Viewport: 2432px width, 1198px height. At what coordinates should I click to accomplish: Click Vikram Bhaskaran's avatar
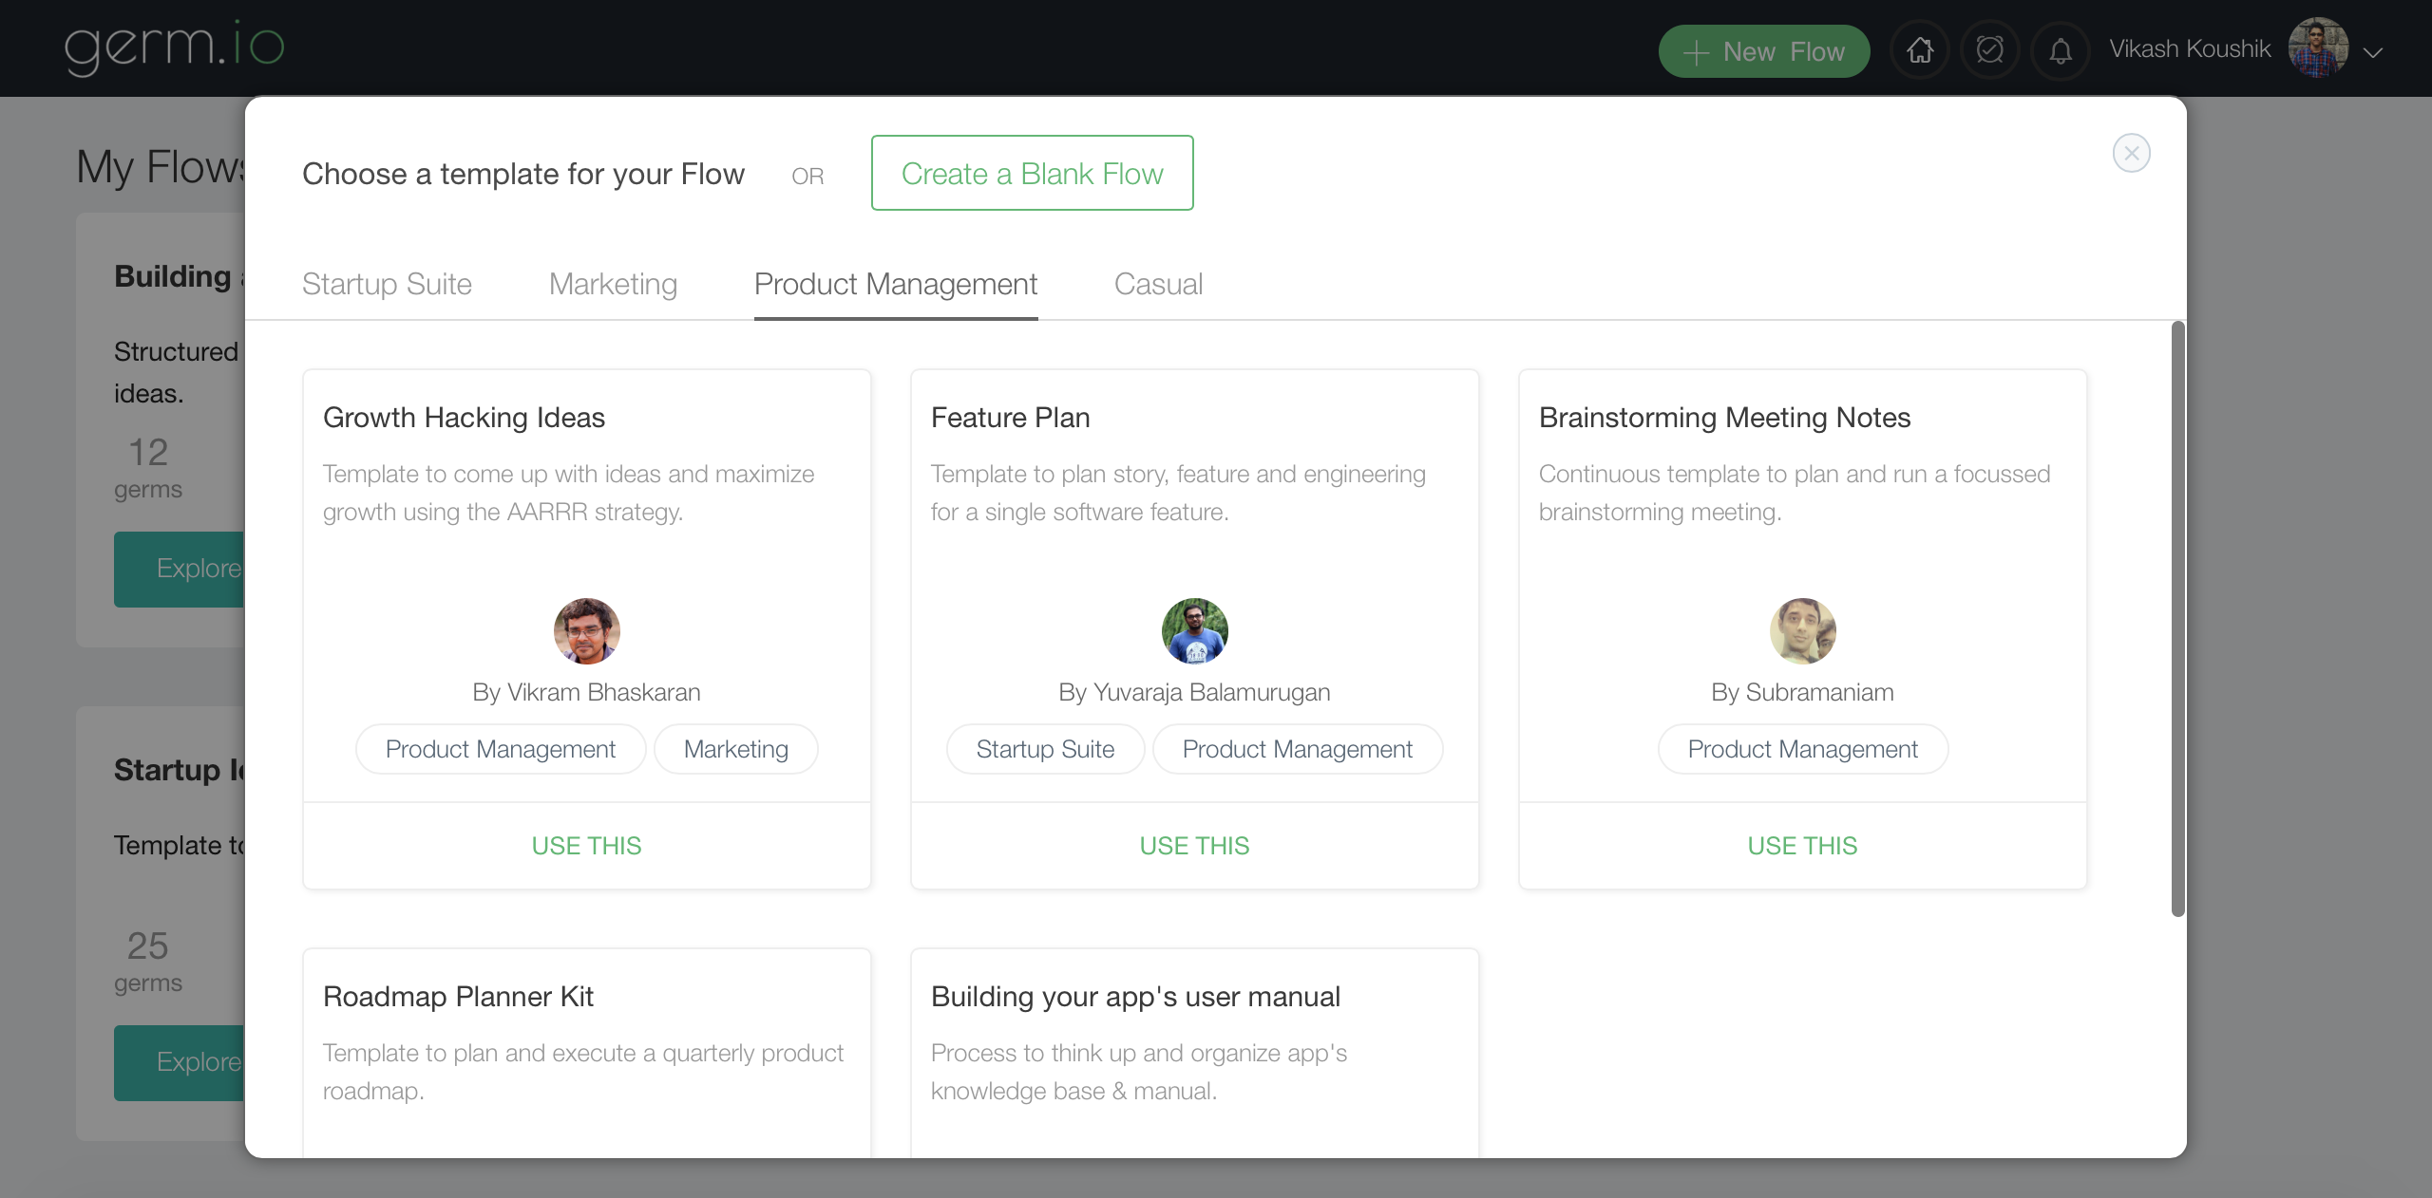(x=586, y=630)
